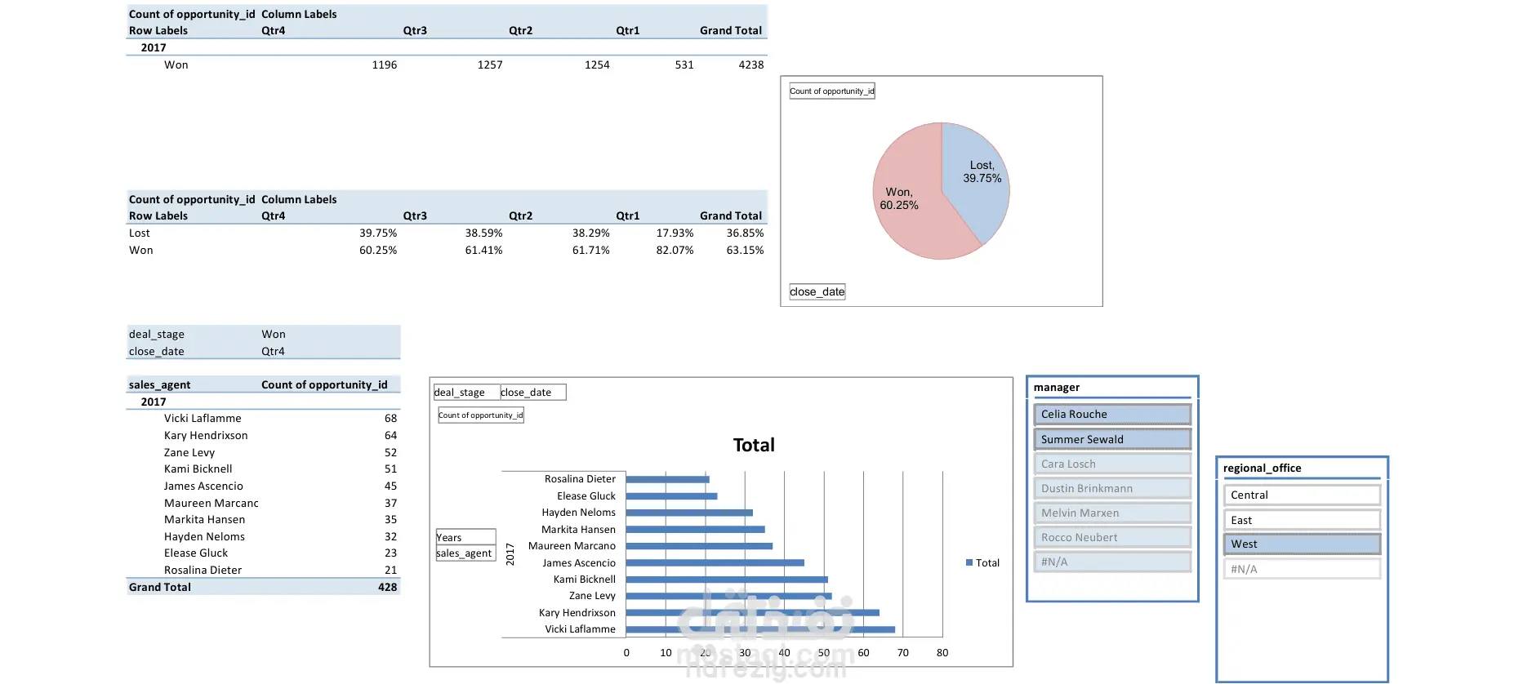Viewport: 1532px width, 684px height.
Task: Select West in regional_office slicer
Action: click(1302, 544)
